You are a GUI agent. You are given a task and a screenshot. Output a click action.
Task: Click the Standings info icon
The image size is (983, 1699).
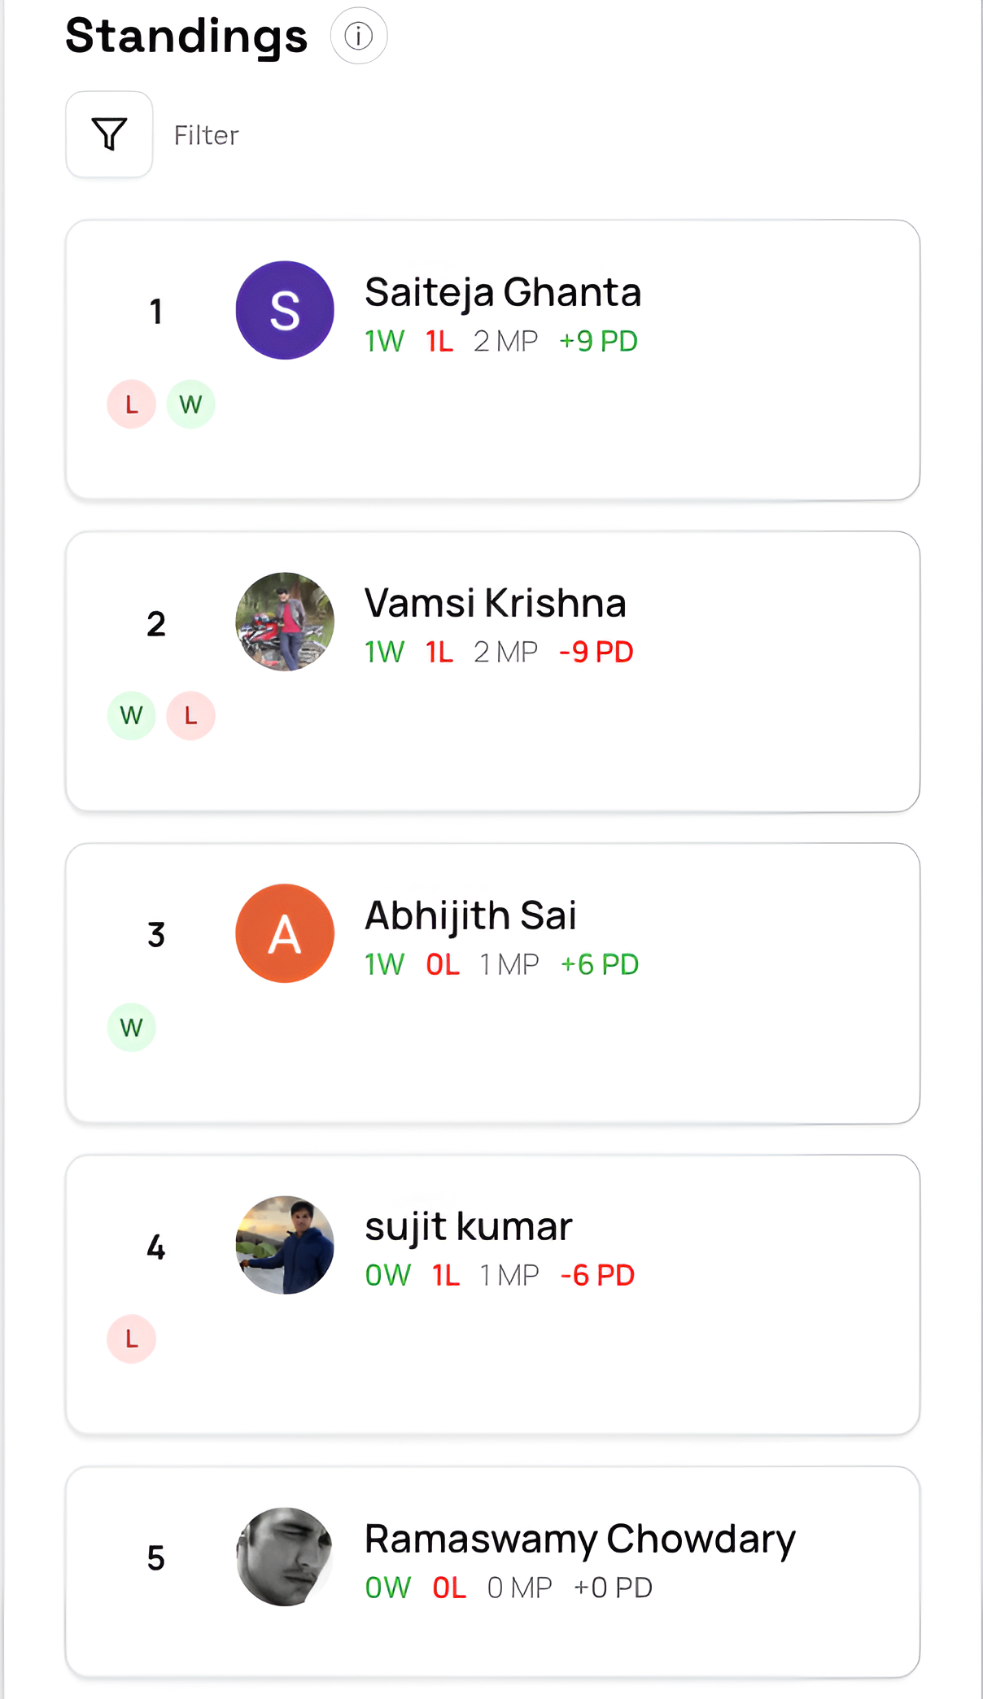click(x=358, y=36)
